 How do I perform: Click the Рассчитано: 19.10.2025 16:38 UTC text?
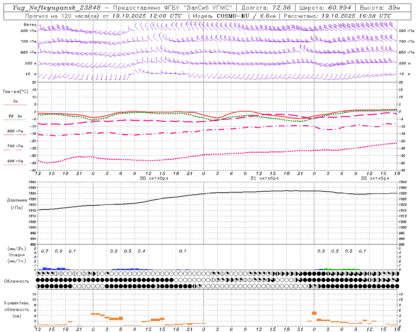tap(337, 16)
